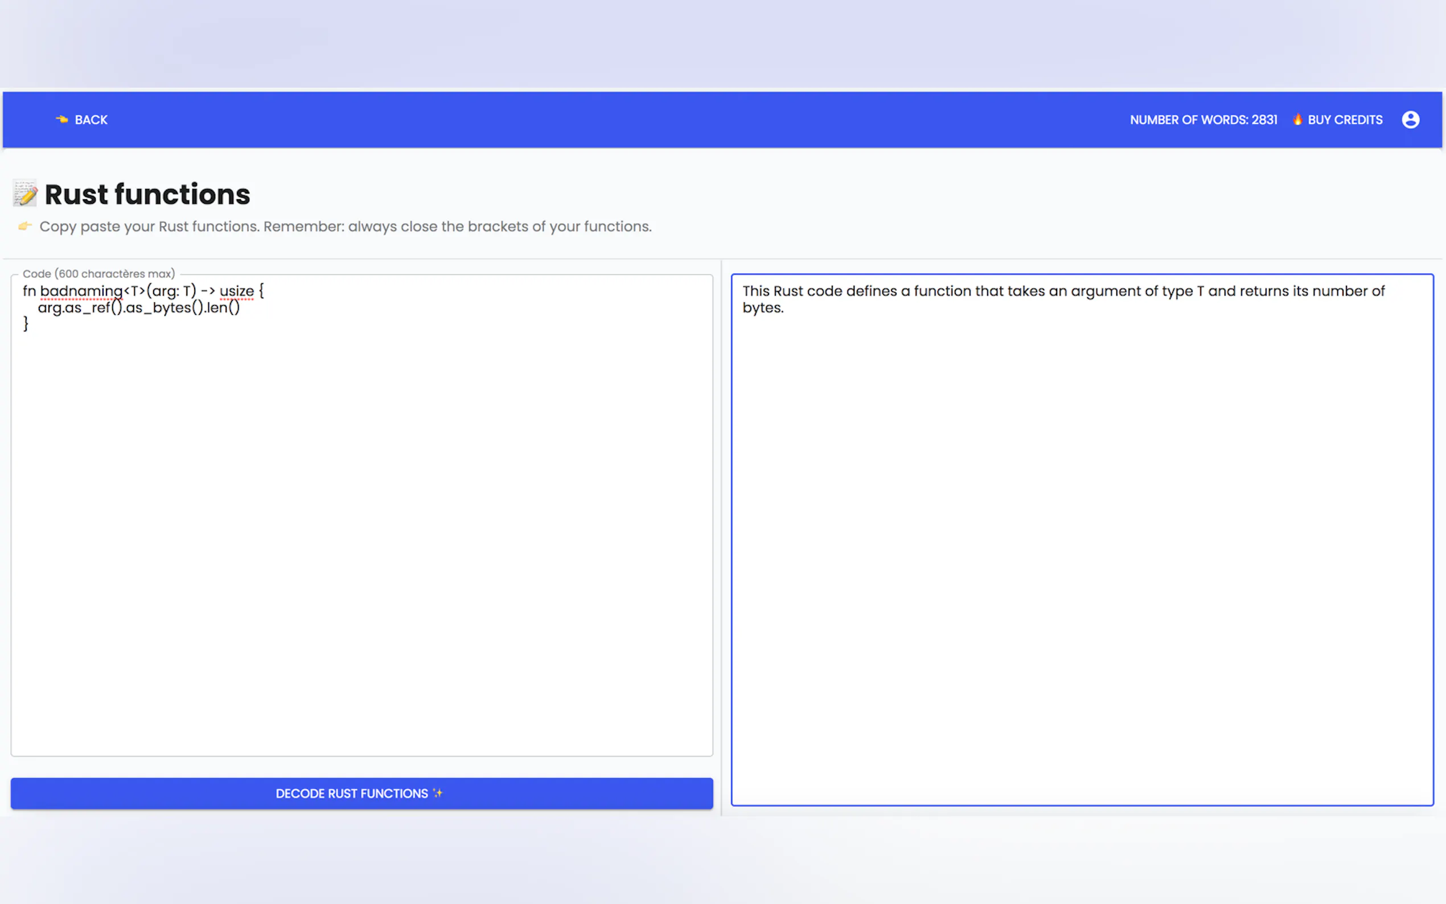Screen dimensions: 1446x904
Task: Click the Code 600 characters max label
Action: point(98,274)
